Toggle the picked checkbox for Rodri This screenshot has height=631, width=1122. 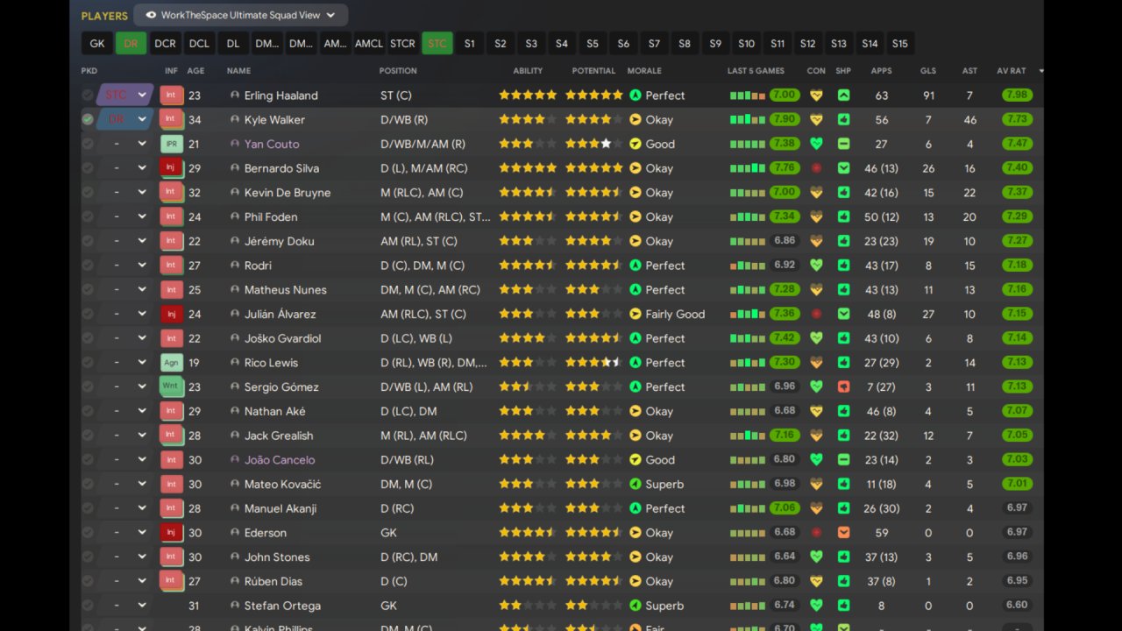click(x=88, y=266)
